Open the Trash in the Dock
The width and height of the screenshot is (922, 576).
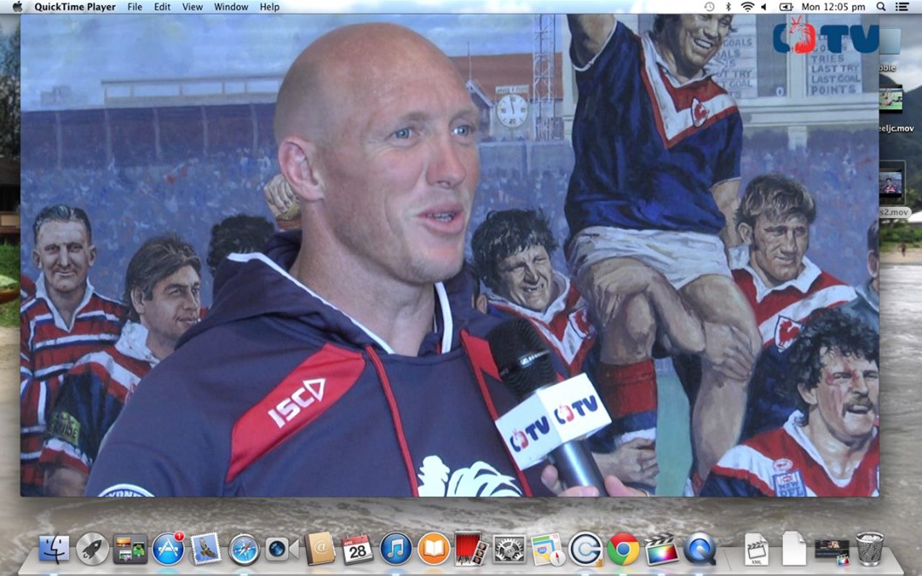pyautogui.click(x=870, y=549)
